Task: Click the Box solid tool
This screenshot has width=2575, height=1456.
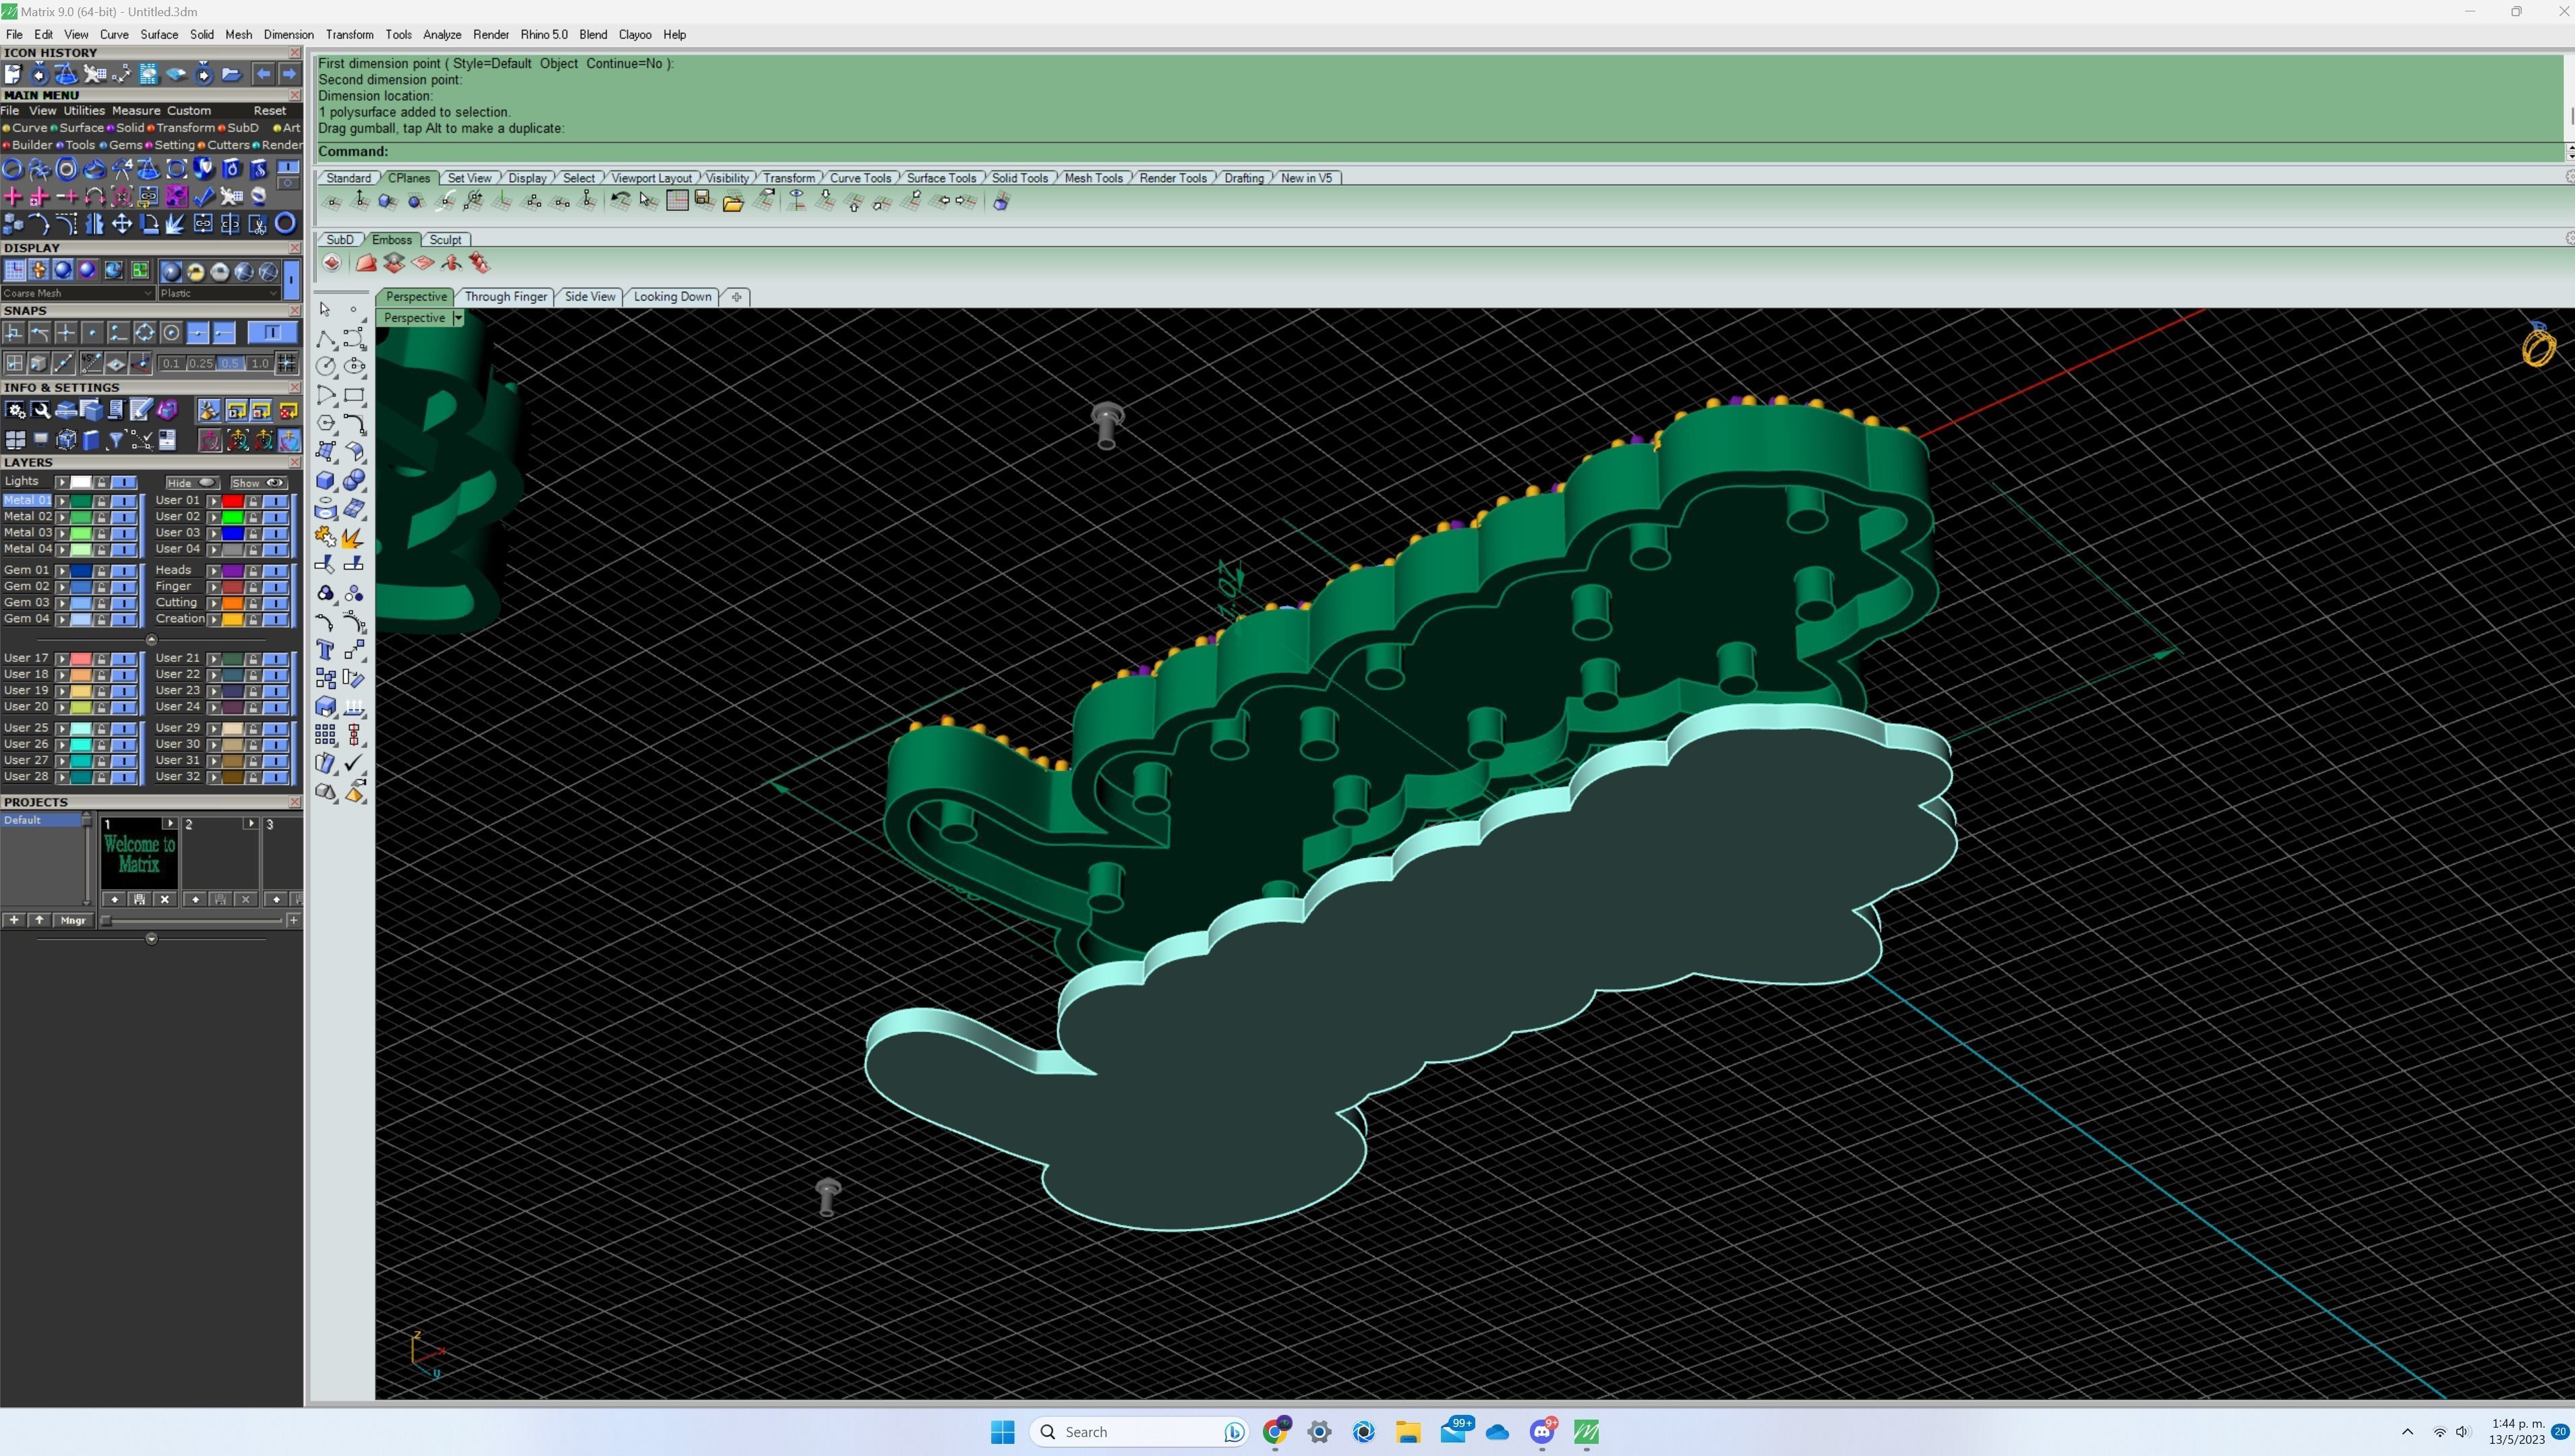Action: pos(325,481)
